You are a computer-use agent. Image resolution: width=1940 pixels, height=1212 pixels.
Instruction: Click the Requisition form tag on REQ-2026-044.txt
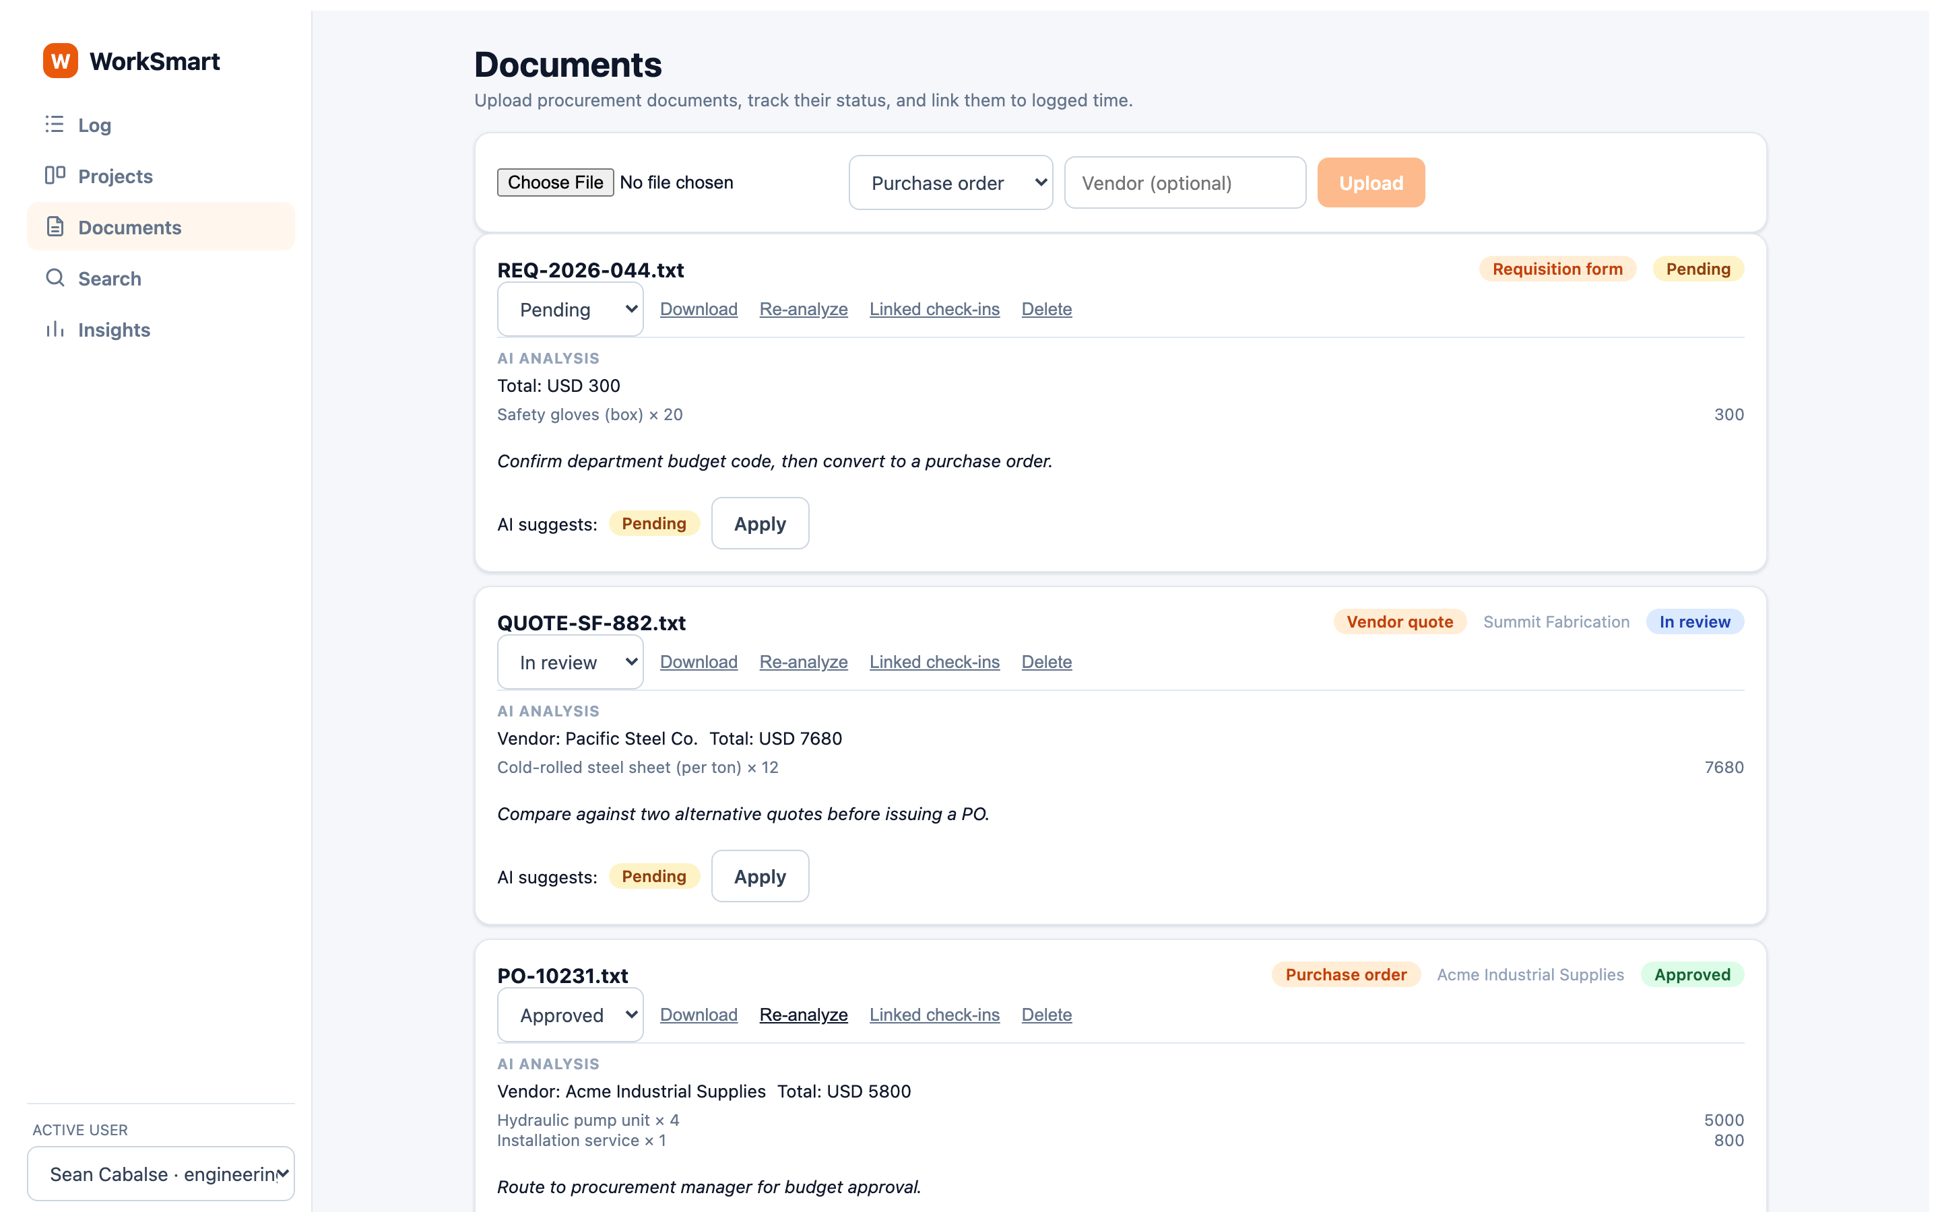(x=1557, y=269)
